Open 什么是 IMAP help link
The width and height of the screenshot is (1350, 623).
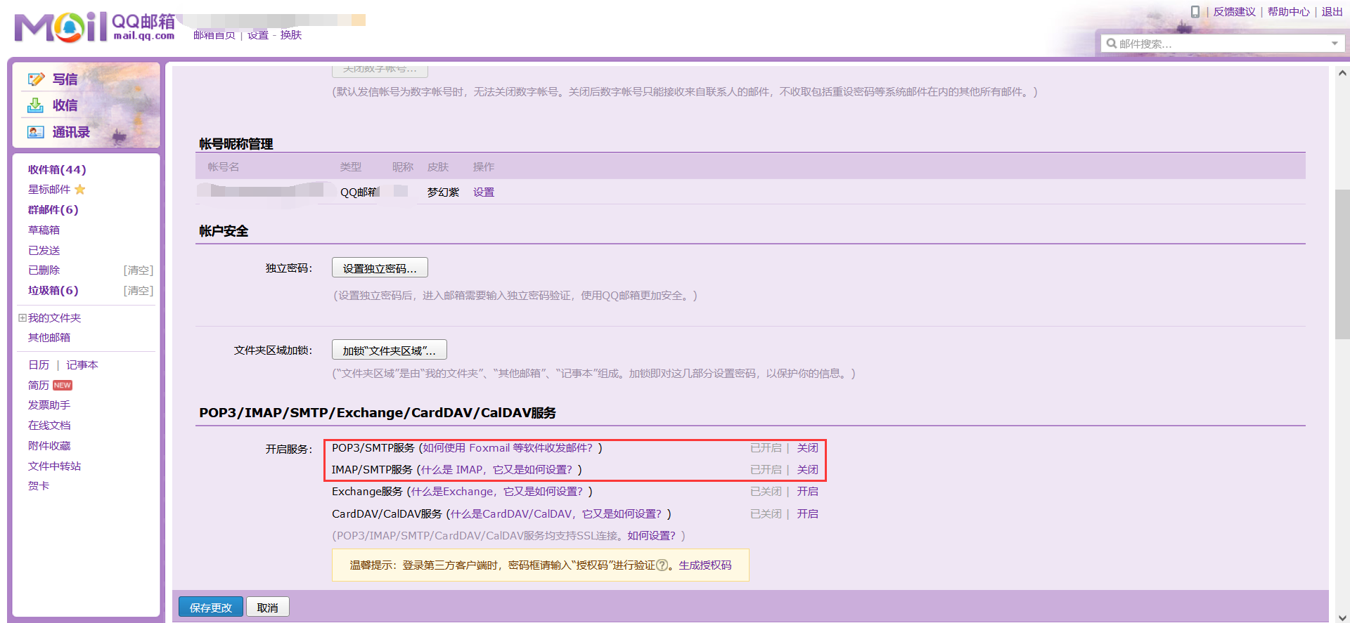click(498, 470)
